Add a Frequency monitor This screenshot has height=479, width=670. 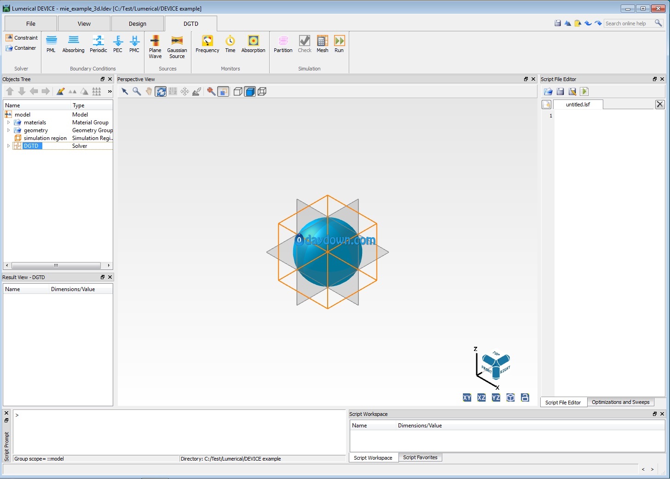[x=207, y=44]
